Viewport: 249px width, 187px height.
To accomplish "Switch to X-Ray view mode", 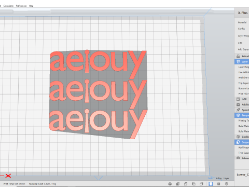I will (x=218, y=178).
